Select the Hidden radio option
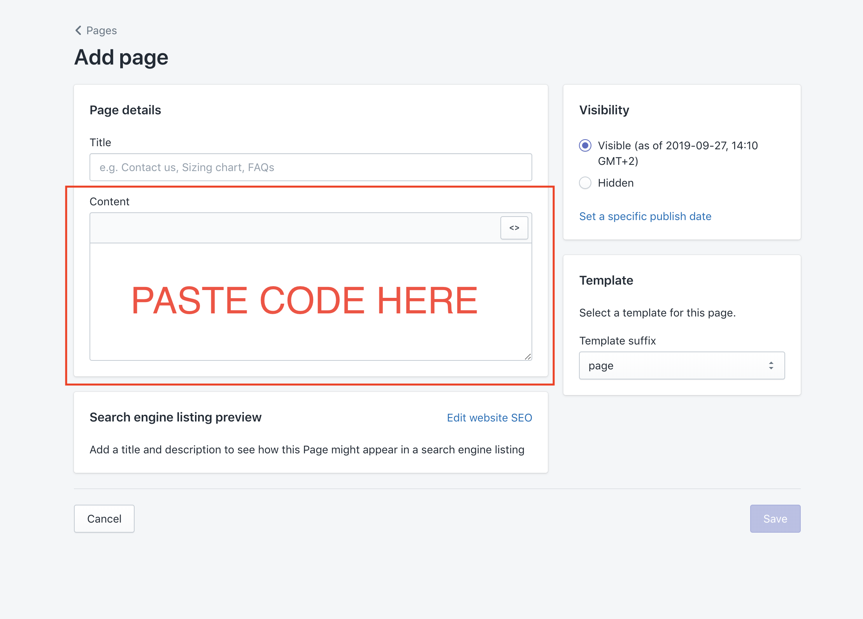The image size is (863, 619). (585, 183)
